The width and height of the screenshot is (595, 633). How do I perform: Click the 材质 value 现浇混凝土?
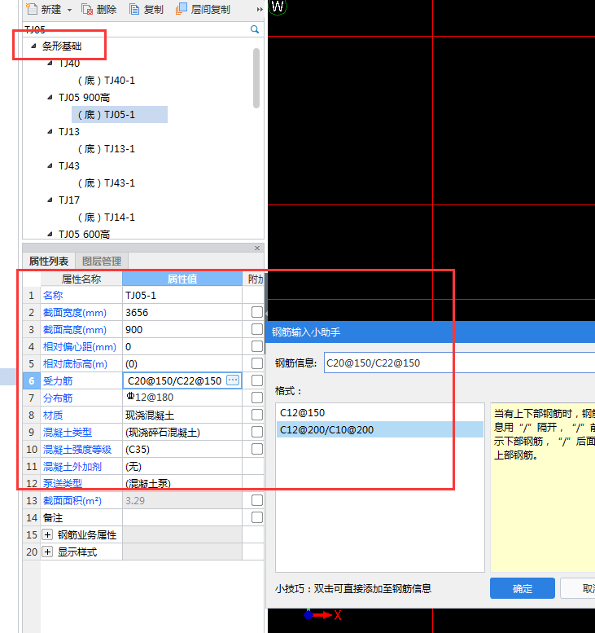182,415
